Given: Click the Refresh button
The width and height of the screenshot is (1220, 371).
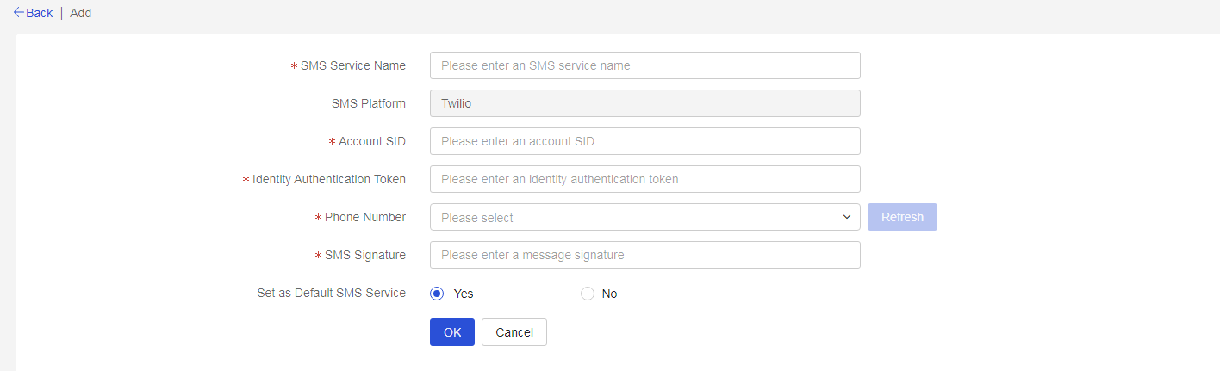Looking at the screenshot, I should (902, 217).
